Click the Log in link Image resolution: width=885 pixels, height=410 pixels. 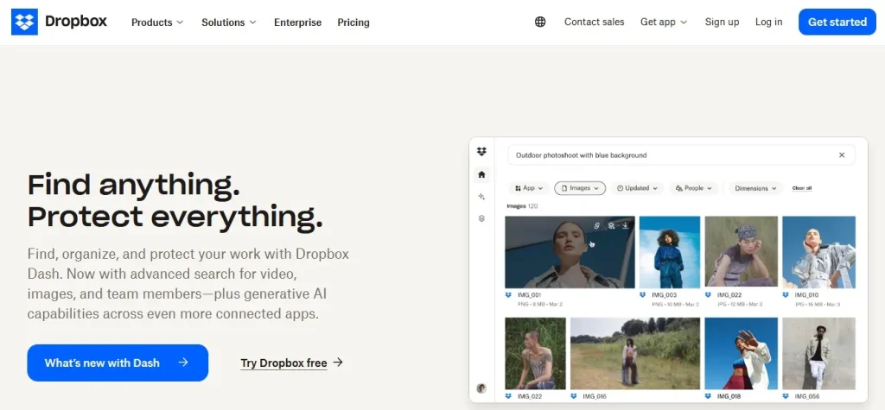point(768,22)
